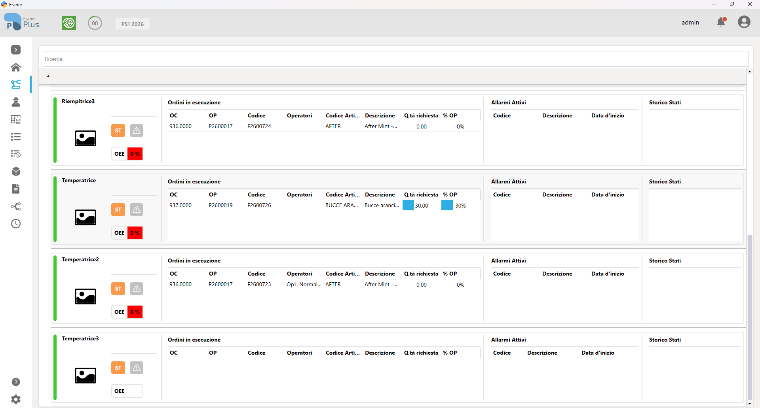
Task: Open the clock history icon in sidebar
Action: click(x=16, y=224)
